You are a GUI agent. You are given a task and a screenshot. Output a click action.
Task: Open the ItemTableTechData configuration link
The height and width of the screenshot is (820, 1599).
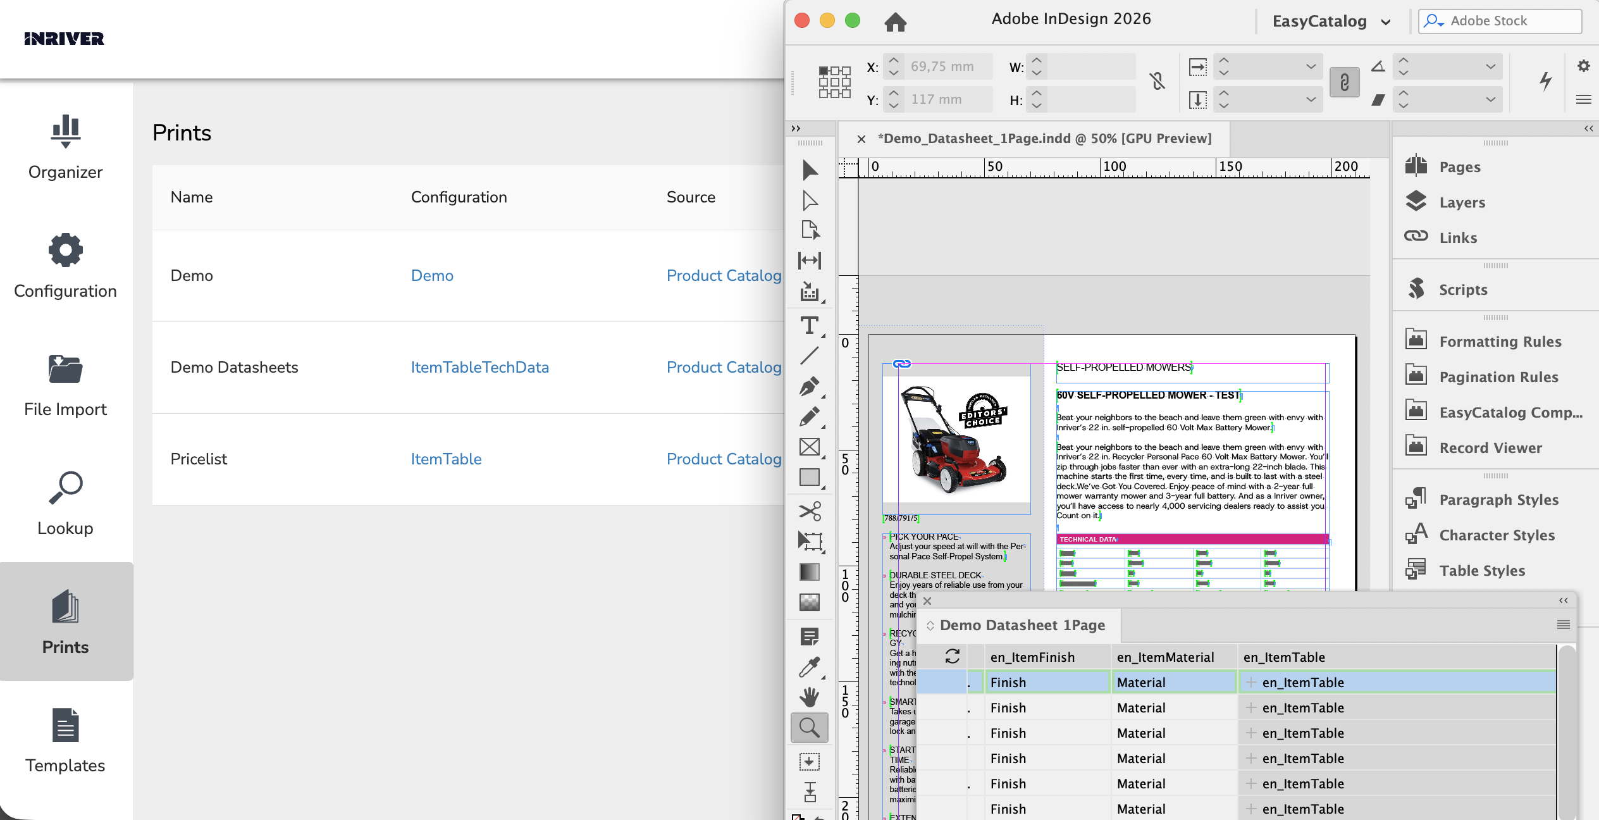479,367
